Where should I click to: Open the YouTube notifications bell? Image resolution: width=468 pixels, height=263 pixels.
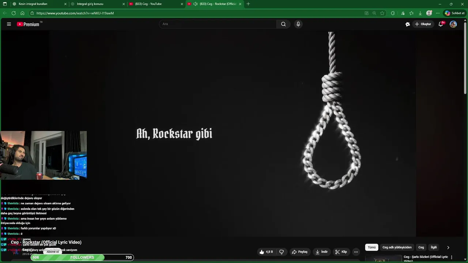441,24
